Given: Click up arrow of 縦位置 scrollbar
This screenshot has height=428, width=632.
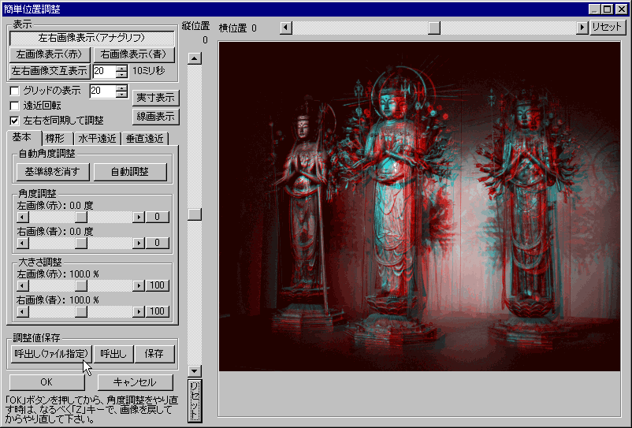Looking at the screenshot, I should (195, 58).
